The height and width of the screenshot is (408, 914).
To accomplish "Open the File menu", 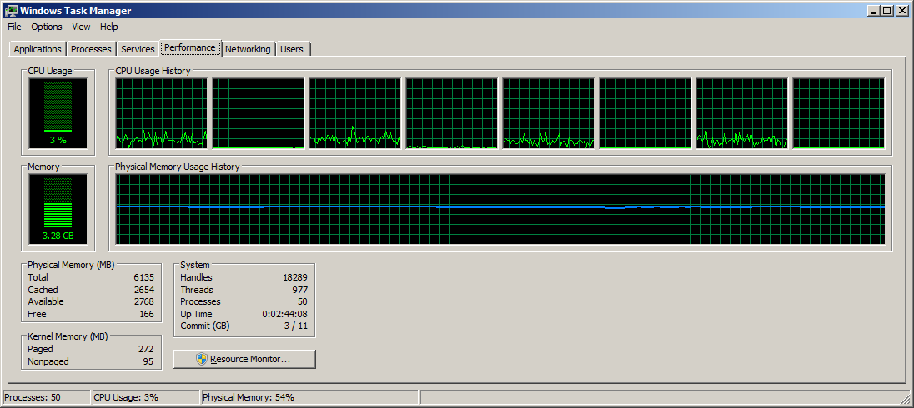I will [14, 27].
